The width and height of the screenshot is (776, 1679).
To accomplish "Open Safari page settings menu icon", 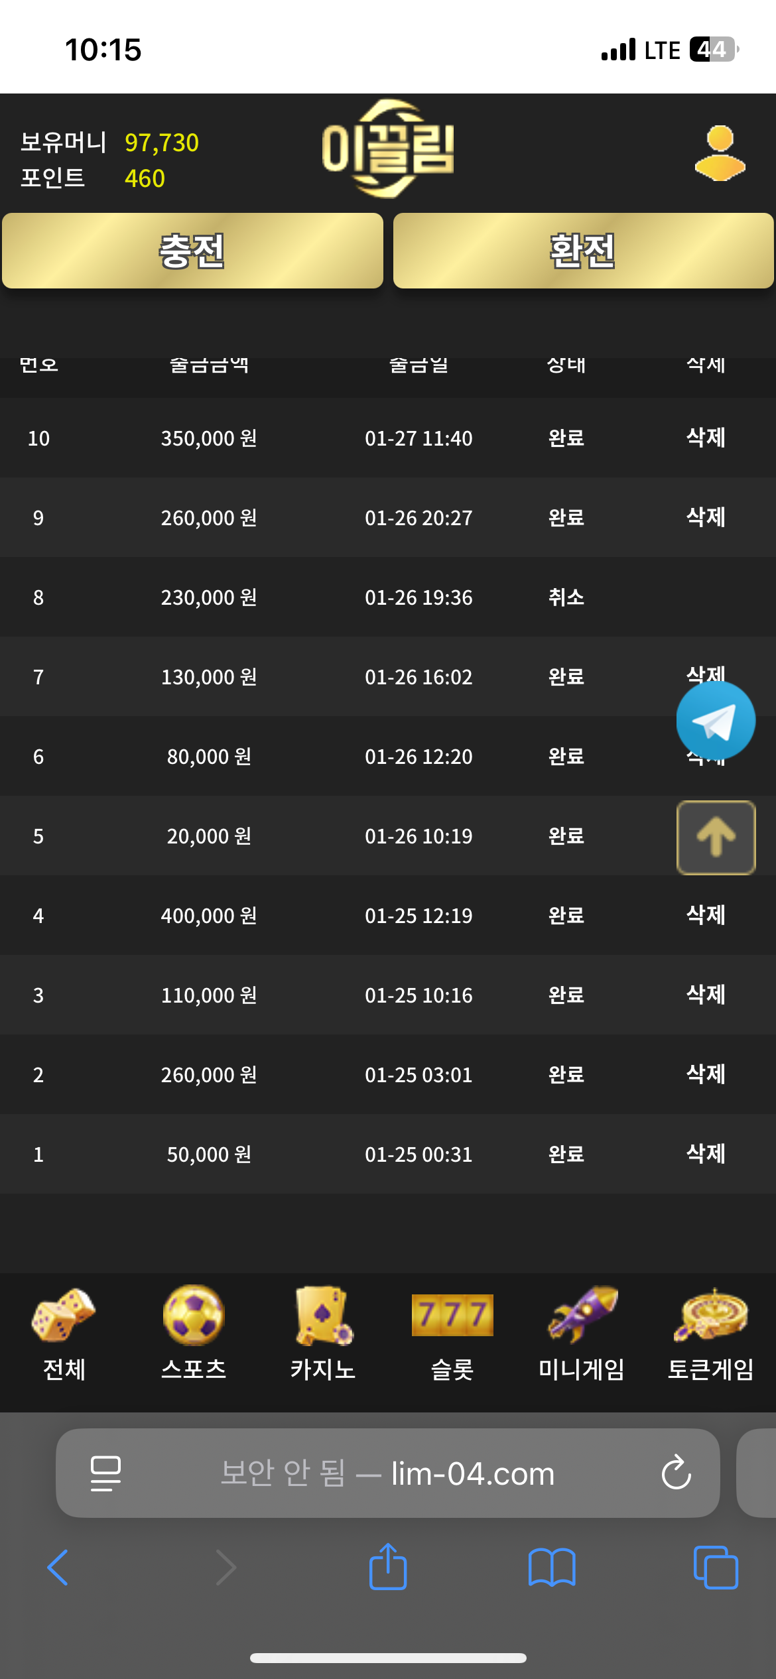I will tap(105, 1473).
